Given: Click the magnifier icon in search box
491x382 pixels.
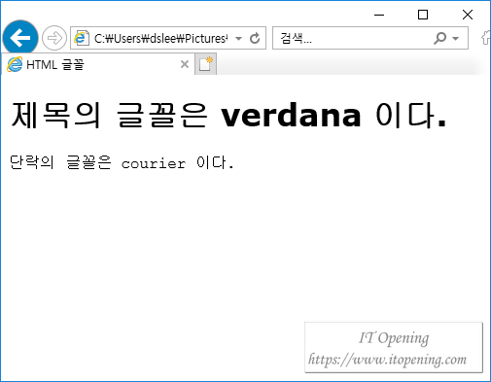Looking at the screenshot, I should coord(440,38).
